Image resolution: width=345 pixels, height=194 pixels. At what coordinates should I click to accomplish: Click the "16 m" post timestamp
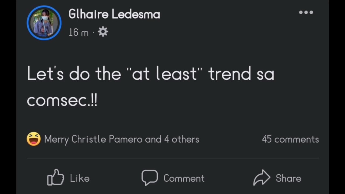[78, 33]
